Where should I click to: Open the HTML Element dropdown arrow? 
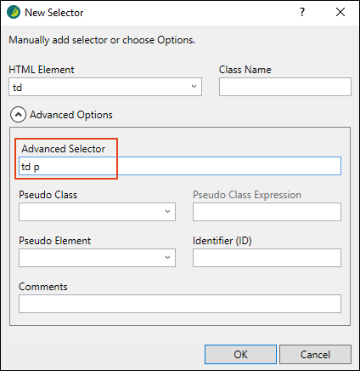(x=194, y=86)
